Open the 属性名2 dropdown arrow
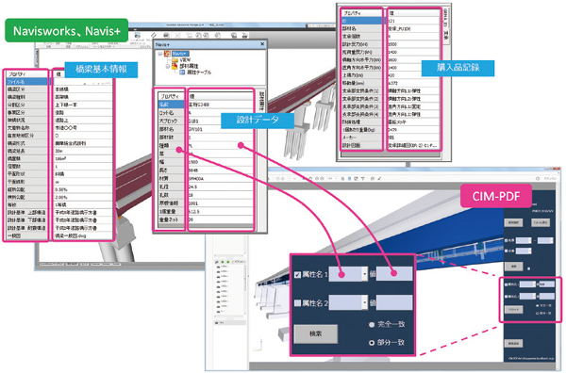This screenshot has width=566, height=373. coord(364,302)
